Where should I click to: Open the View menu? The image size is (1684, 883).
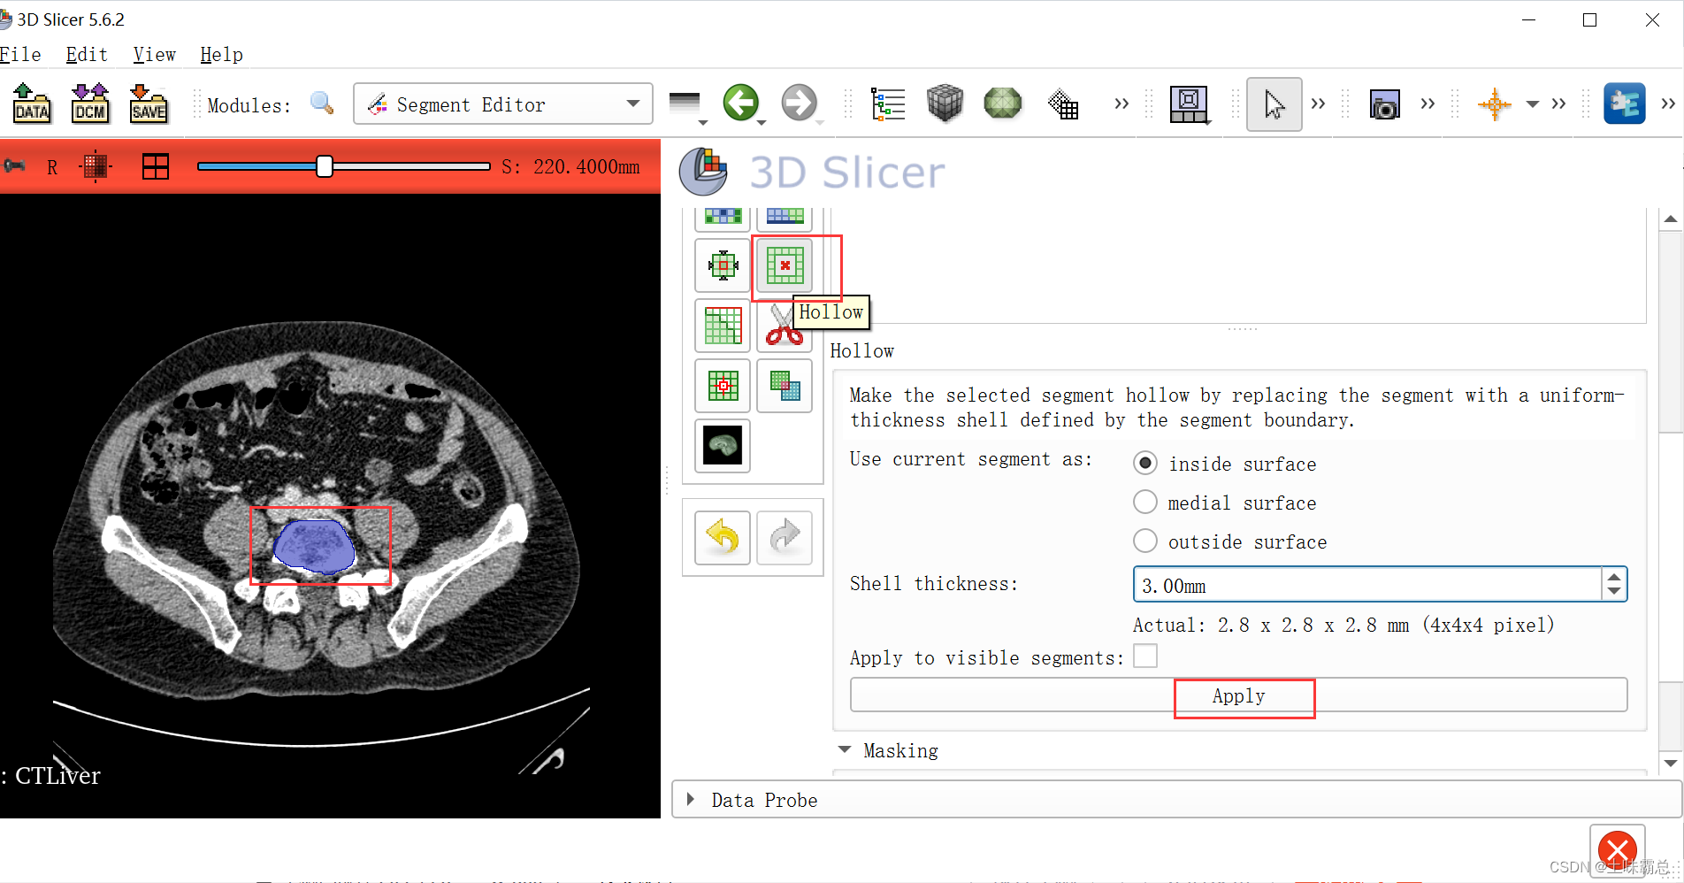pyautogui.click(x=155, y=55)
